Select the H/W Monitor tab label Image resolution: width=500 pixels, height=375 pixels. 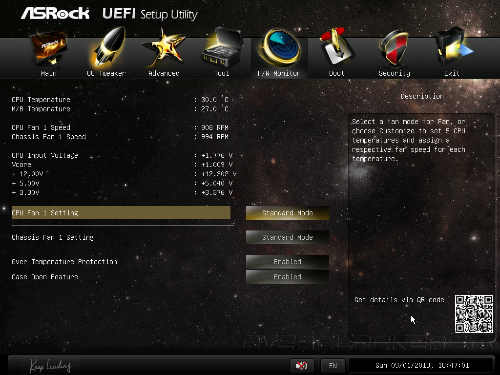(x=279, y=73)
